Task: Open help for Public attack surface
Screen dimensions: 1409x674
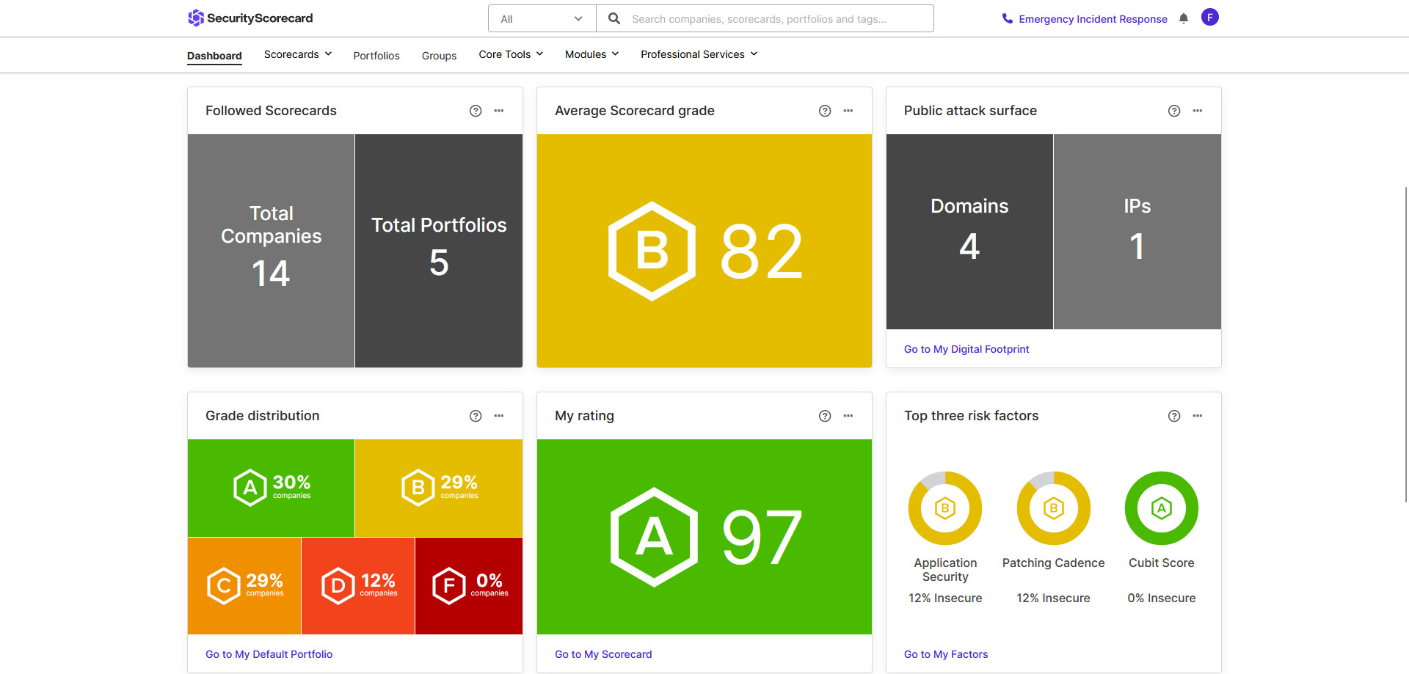Action: (1174, 111)
